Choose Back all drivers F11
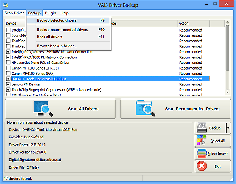Viewport: 236px width, 184px height. click(69, 37)
